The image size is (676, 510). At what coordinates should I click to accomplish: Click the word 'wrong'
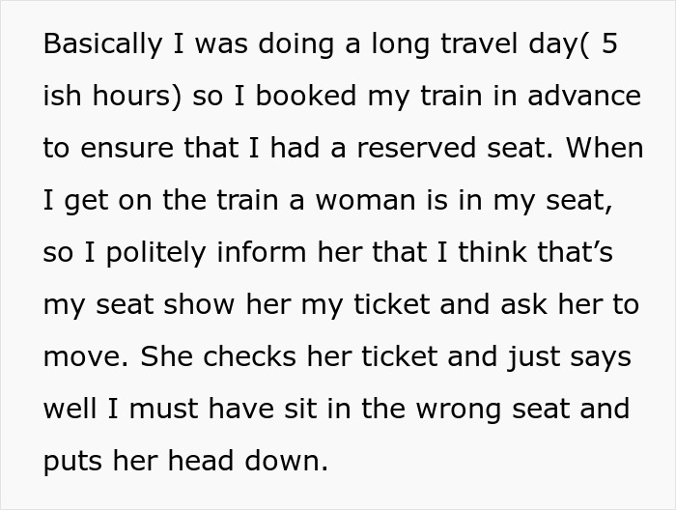pyautogui.click(x=455, y=409)
